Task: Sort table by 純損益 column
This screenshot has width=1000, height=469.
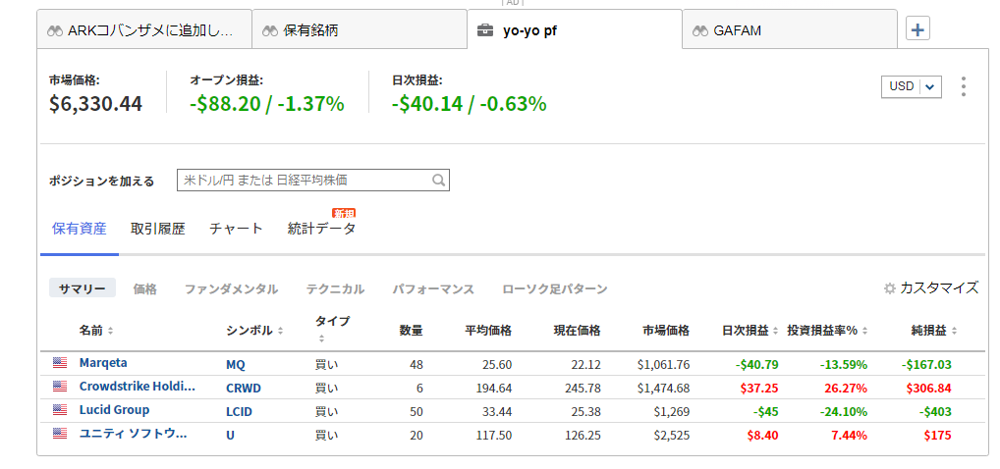Action: [x=934, y=331]
